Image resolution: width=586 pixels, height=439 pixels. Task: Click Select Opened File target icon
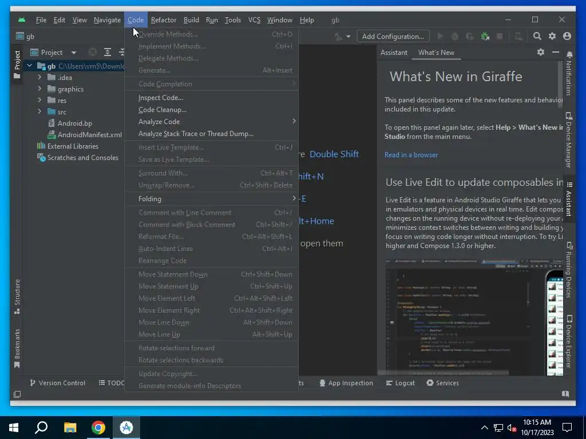[x=93, y=52]
